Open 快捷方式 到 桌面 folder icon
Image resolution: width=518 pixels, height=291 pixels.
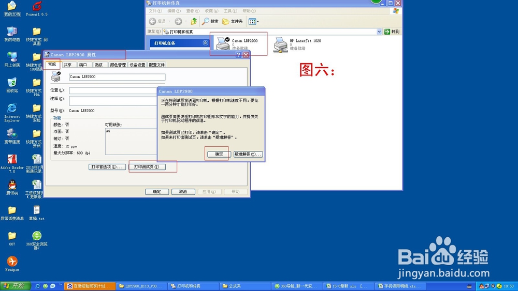[37, 36]
